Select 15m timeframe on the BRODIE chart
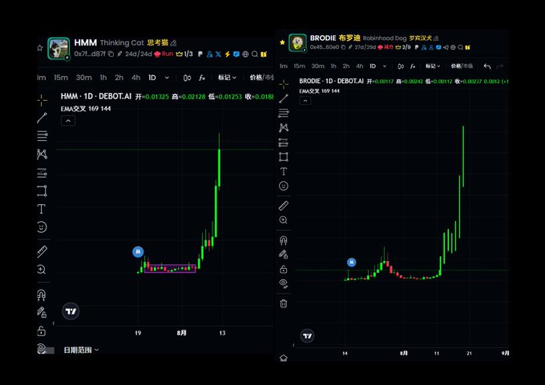The width and height of the screenshot is (545, 385). (x=299, y=66)
